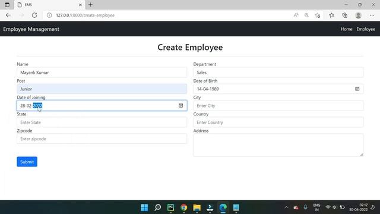380x214 pixels.
Task: Open taskbar Search
Action: pos(157,207)
